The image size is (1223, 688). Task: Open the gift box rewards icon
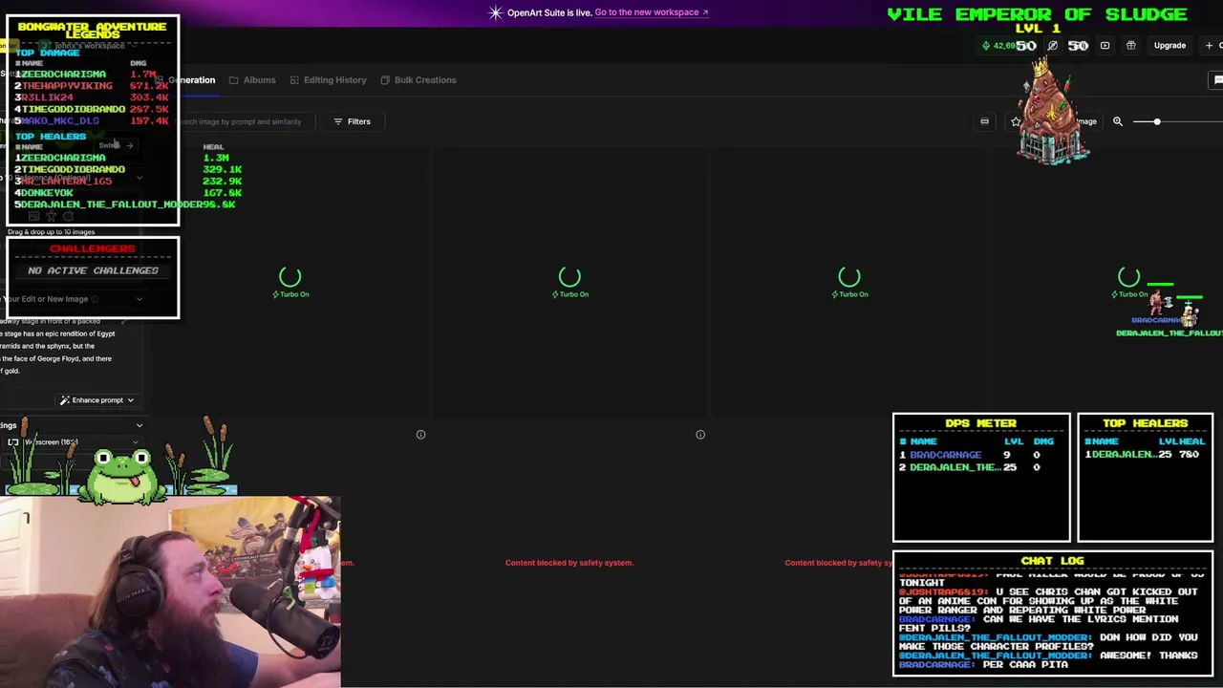pos(1130,45)
